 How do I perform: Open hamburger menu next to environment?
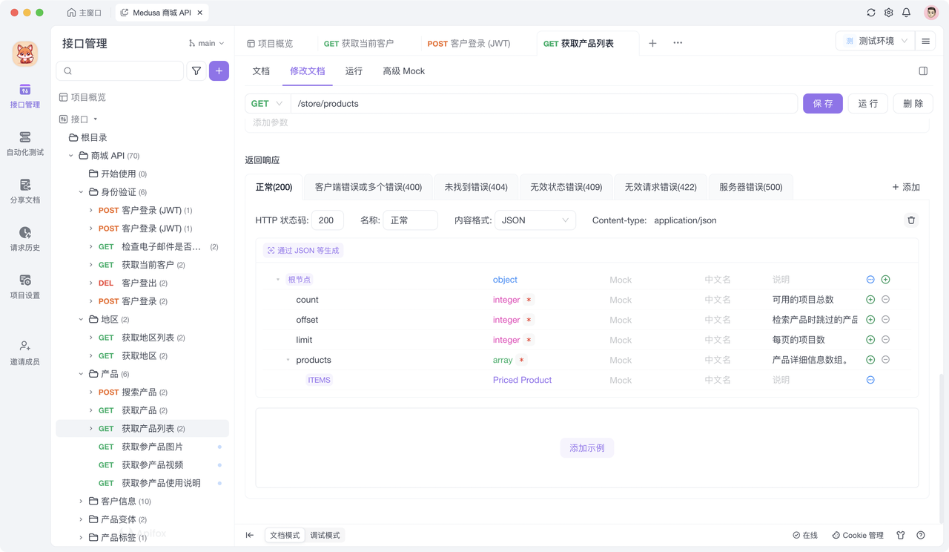click(925, 42)
